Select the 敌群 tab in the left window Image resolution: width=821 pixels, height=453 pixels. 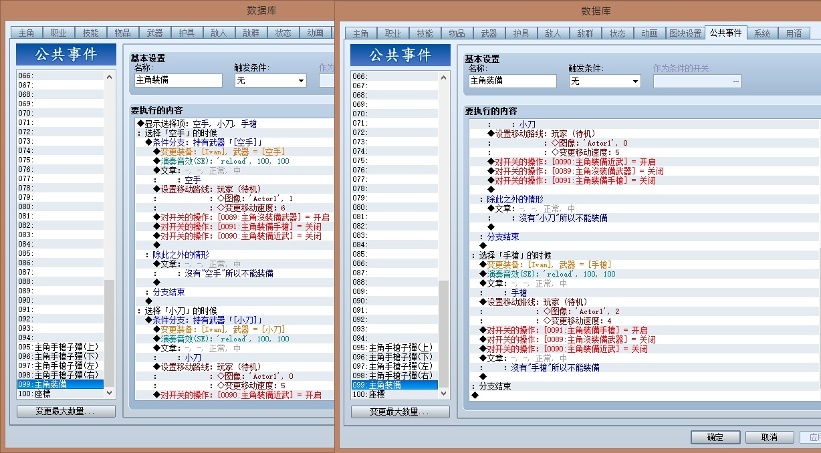[251, 33]
